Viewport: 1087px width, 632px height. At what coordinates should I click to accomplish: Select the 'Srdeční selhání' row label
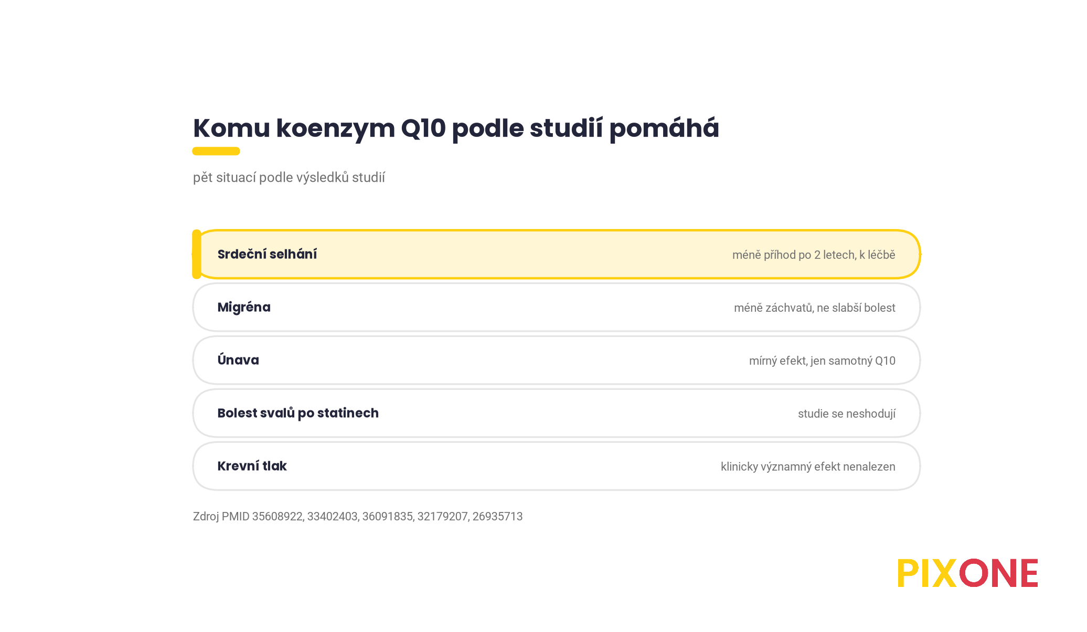tap(267, 254)
